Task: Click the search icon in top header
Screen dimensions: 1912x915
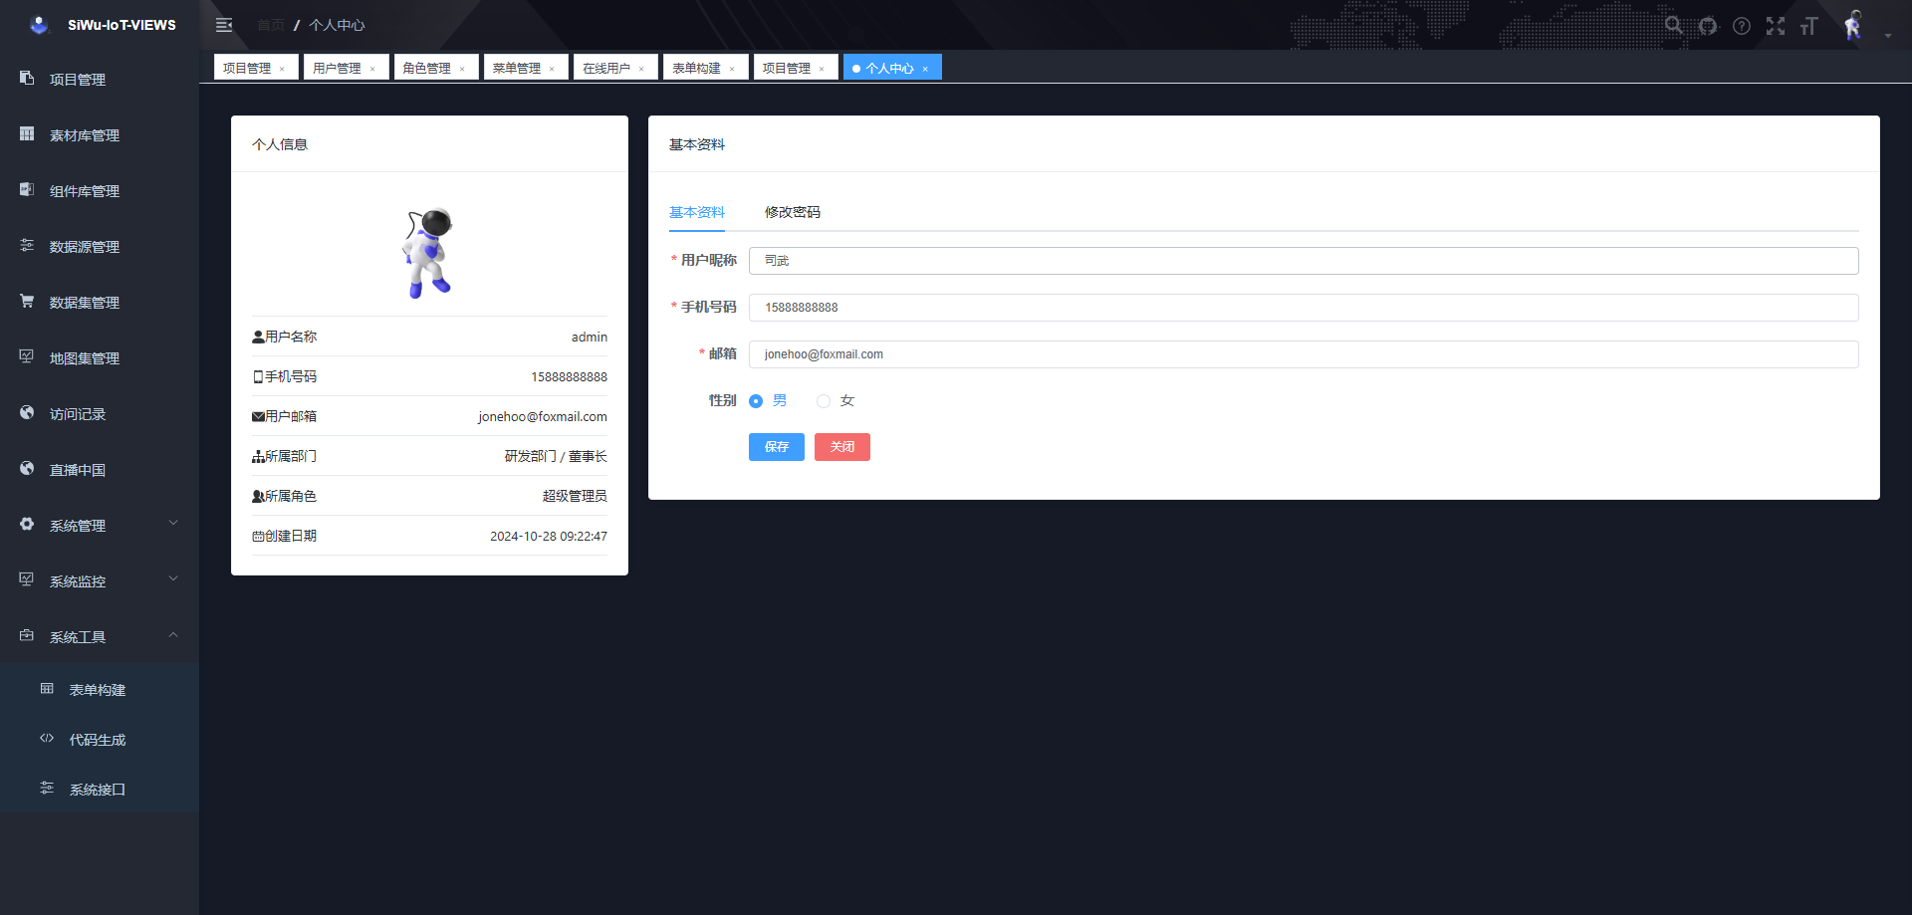Action: click(x=1674, y=26)
